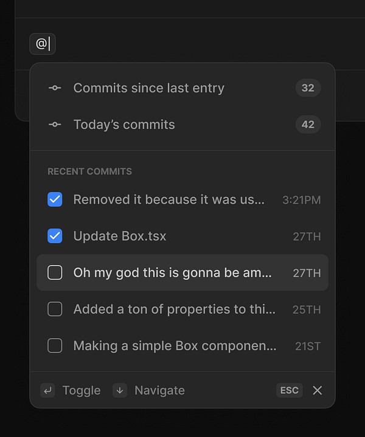Click the Recent Commits section header

89,171
